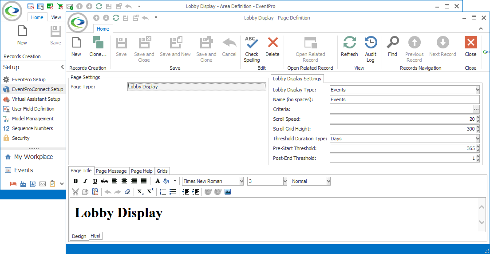
Task: Open View tab in Area Definition window
Action: pos(56,17)
